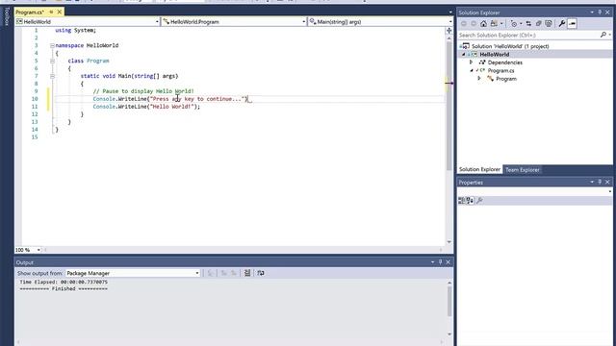Close the Output panel

click(x=449, y=262)
